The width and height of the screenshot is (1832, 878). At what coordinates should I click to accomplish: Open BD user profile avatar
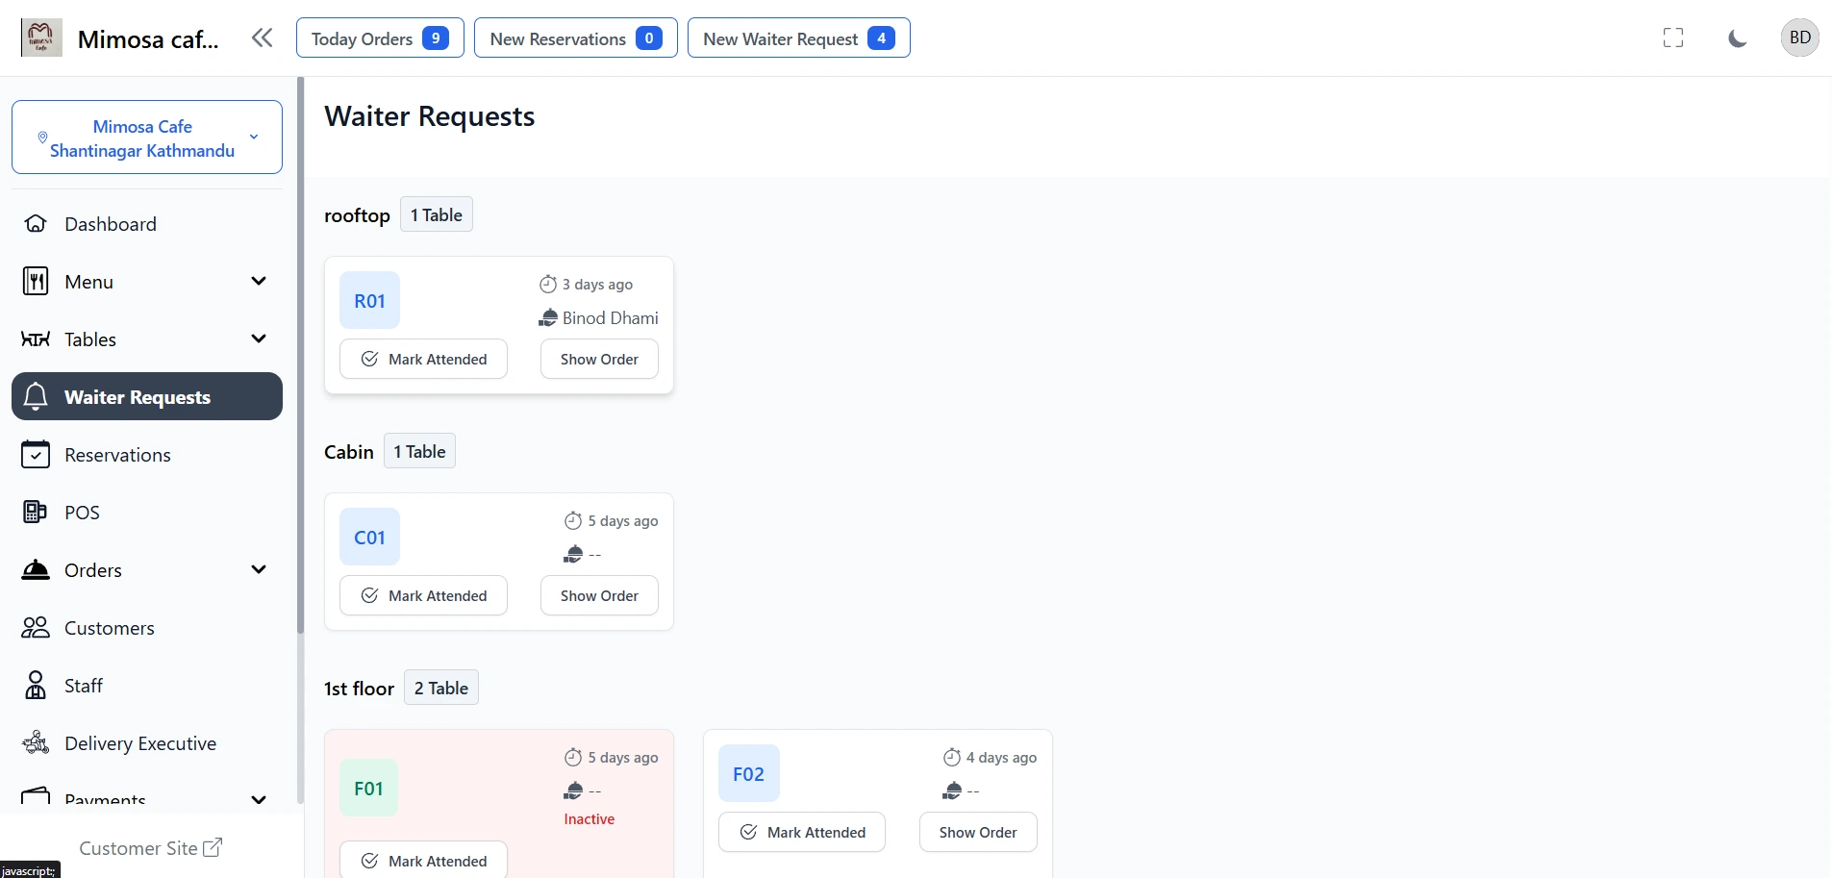[1799, 38]
